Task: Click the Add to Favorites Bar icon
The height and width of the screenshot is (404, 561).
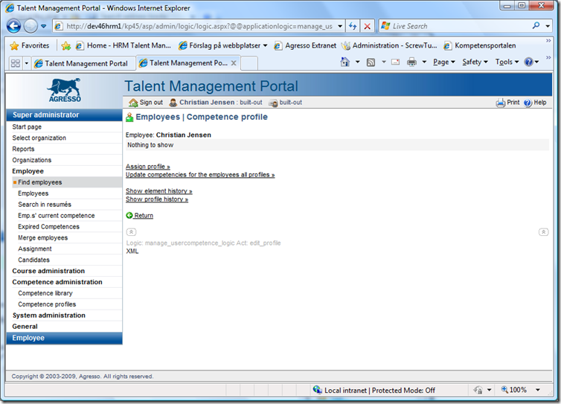Action: coord(65,45)
